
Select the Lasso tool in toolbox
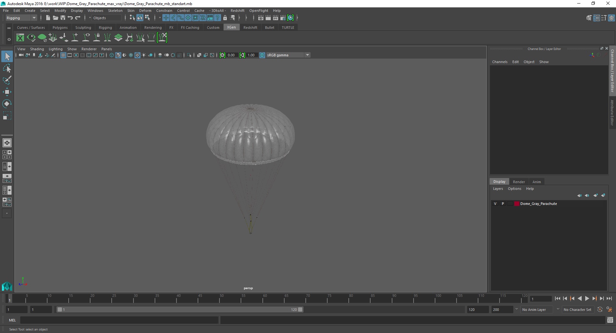coord(7,69)
